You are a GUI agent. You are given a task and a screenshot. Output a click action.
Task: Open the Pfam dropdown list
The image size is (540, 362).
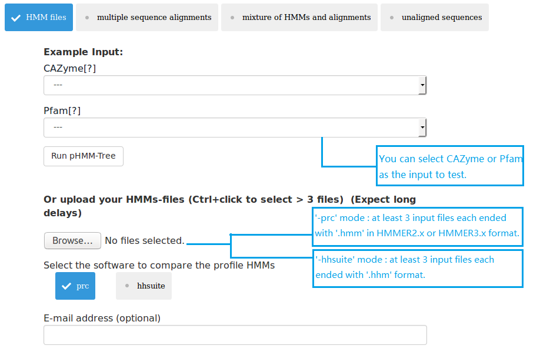[x=234, y=128]
